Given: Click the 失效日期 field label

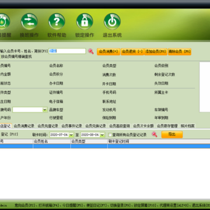Looking at the screenshot, I should pyautogui.click(x=161, y=83).
